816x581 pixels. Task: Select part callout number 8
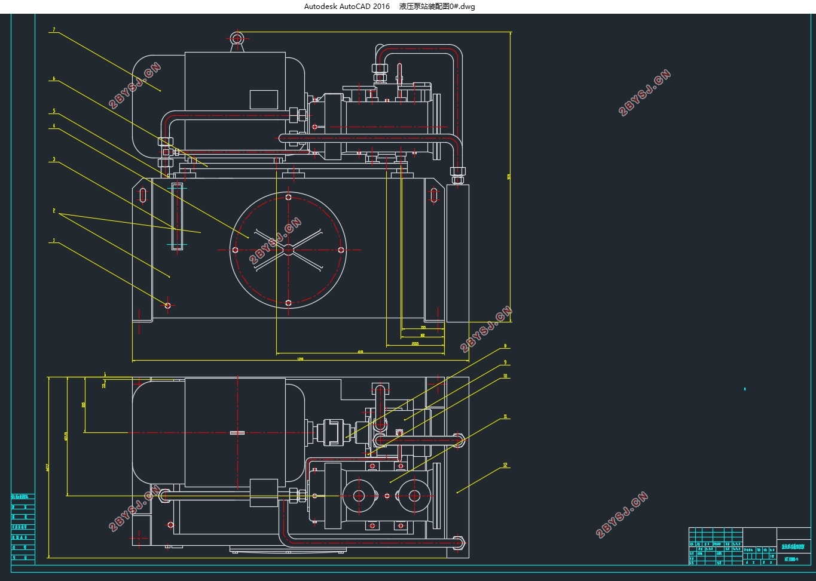click(x=505, y=346)
